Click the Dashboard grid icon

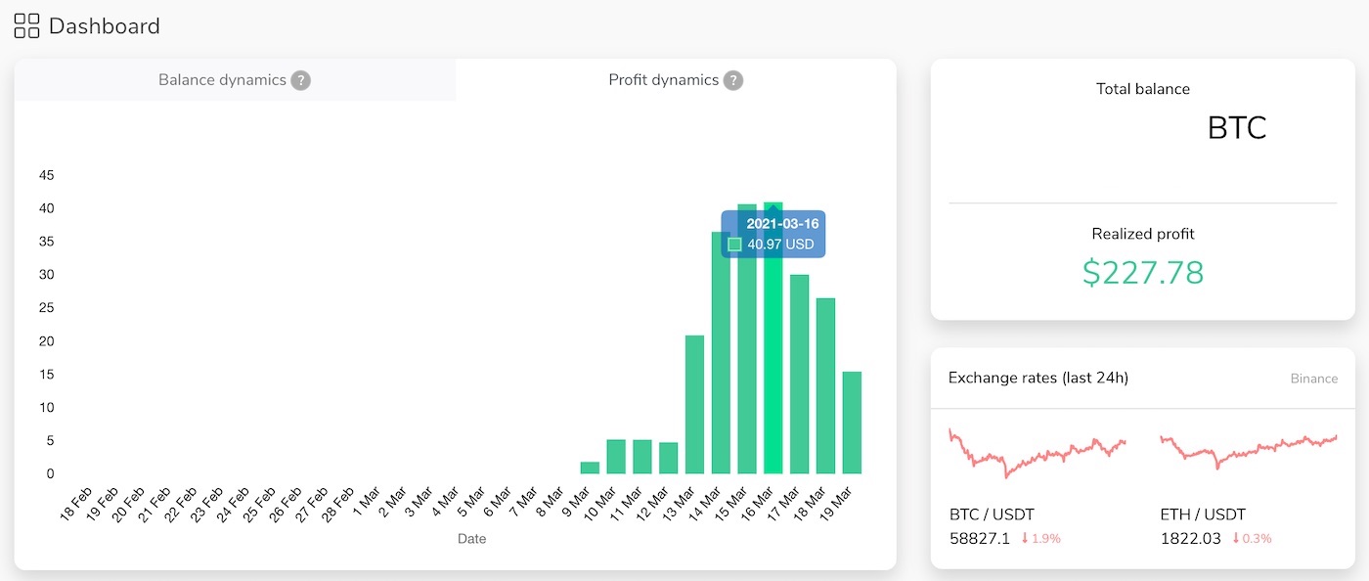[26, 26]
